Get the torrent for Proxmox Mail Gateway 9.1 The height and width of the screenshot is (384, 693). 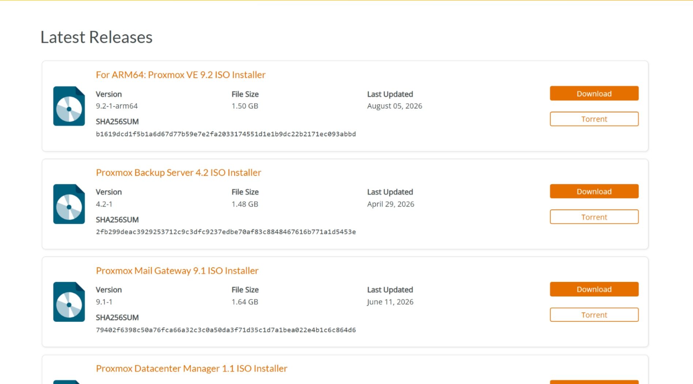tap(594, 315)
